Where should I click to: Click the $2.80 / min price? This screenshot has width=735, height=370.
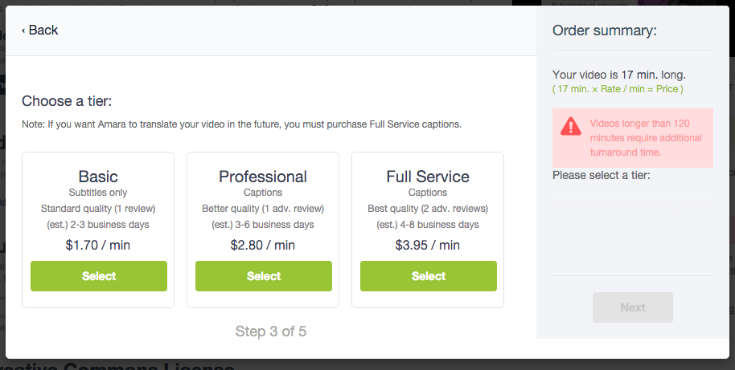point(263,245)
